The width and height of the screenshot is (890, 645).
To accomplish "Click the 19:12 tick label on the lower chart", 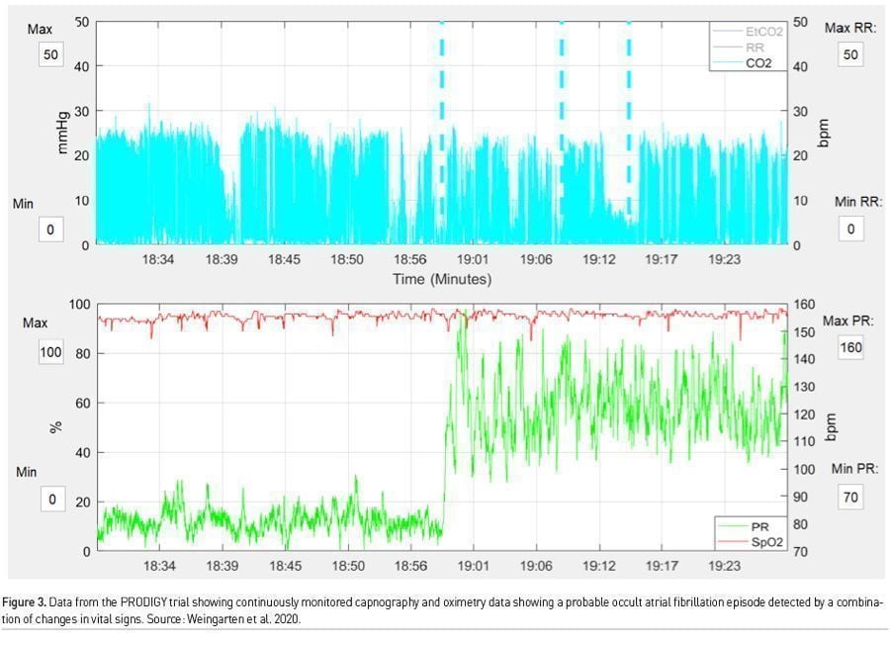I will 599,566.
